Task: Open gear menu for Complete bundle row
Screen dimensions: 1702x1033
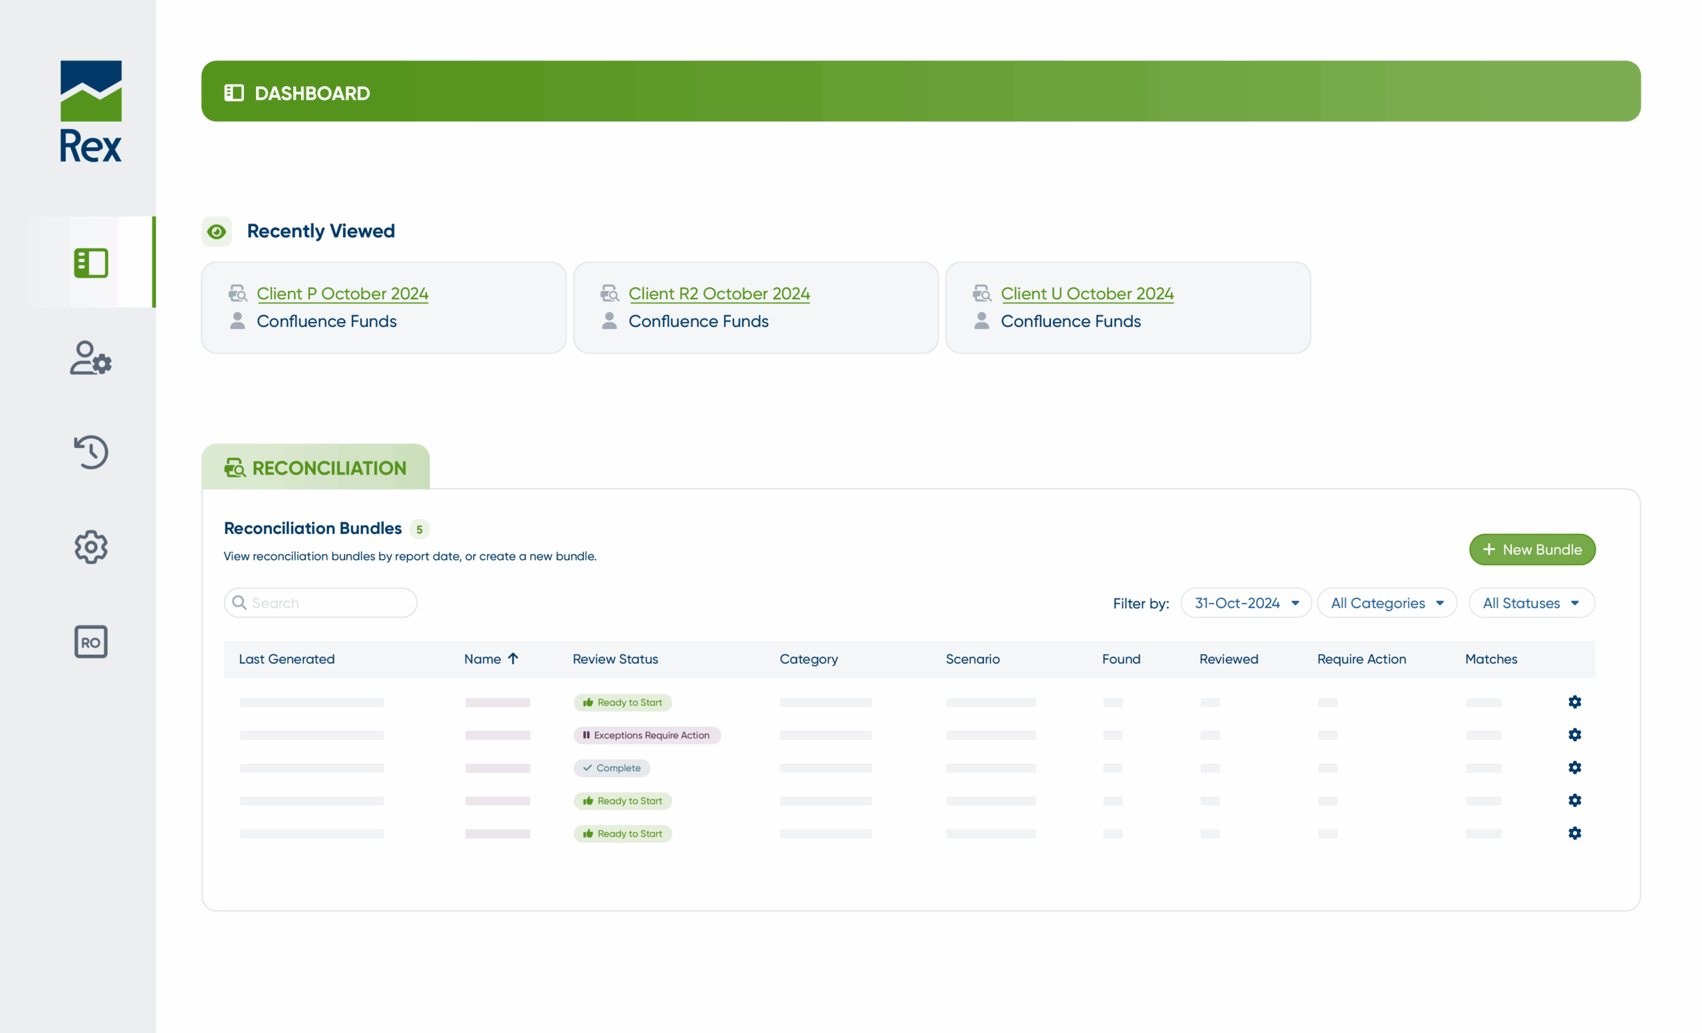Action: coord(1574,768)
